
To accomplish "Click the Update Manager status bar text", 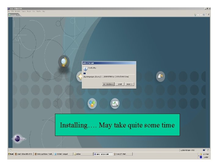I will click(x=187, y=150).
